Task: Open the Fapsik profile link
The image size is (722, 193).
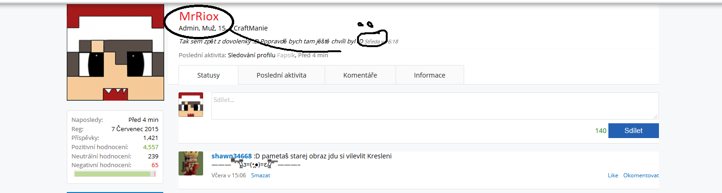Action: pos(286,55)
